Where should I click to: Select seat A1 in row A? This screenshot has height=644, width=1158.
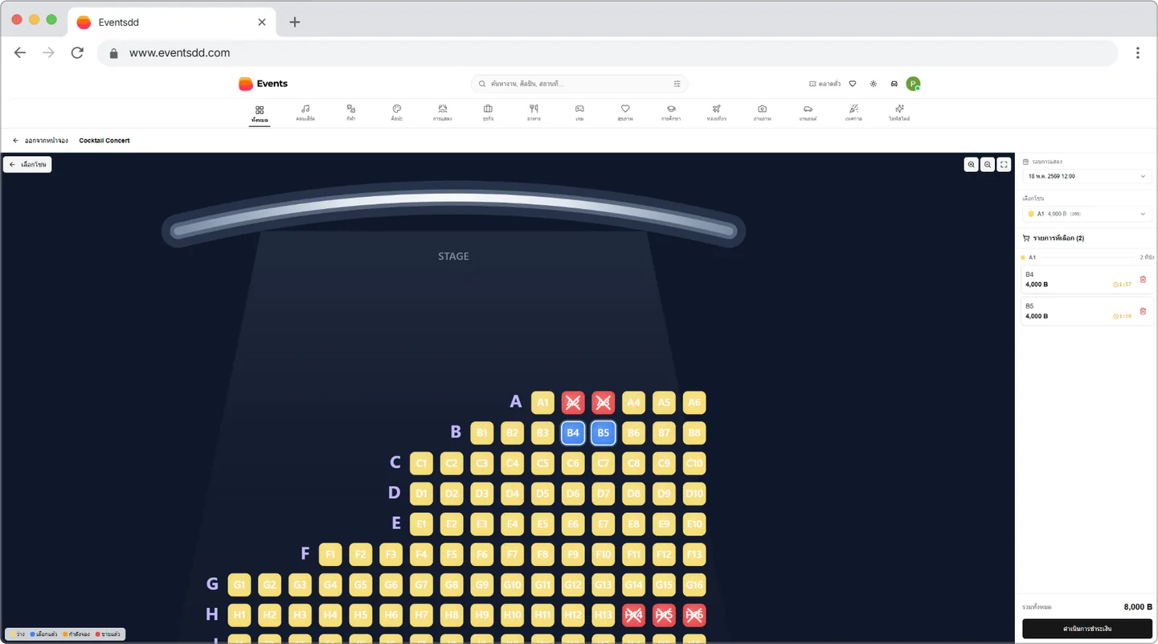[542, 403]
